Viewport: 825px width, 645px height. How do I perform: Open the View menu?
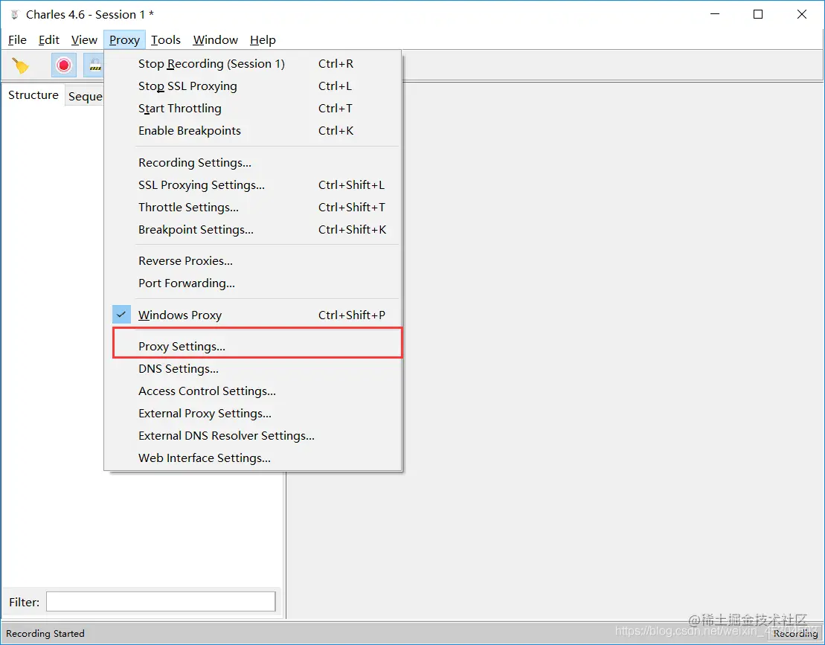click(x=84, y=40)
